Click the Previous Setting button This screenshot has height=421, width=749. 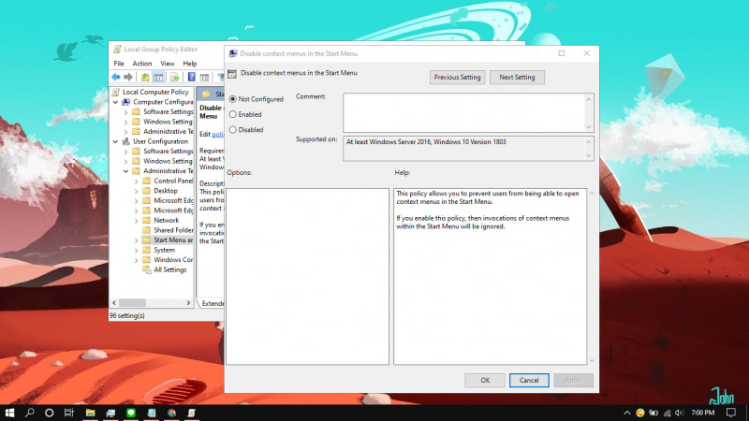pos(457,77)
